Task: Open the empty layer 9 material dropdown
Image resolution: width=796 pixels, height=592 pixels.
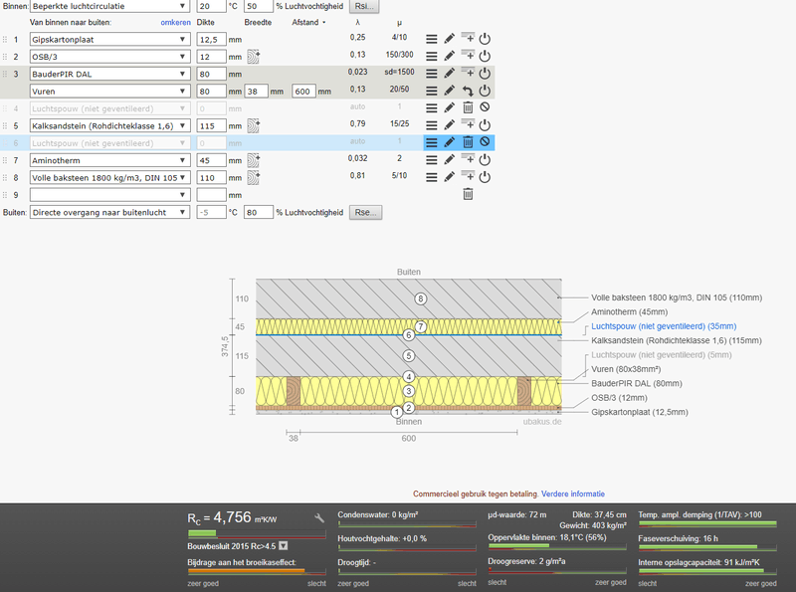Action: 110,195
